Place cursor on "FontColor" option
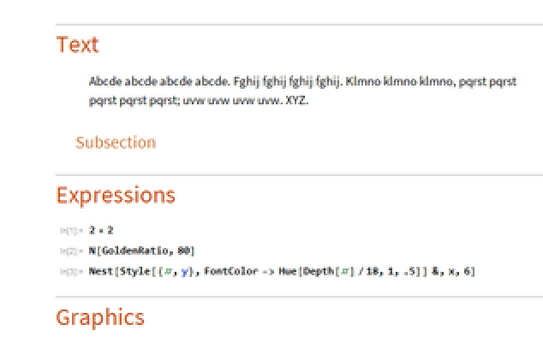 pos(227,271)
